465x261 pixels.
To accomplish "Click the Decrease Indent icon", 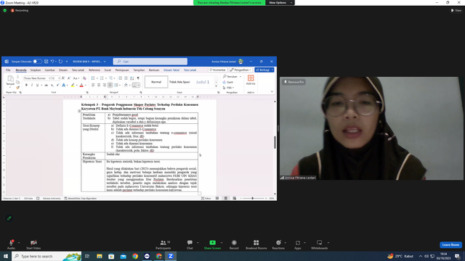I will [x=120, y=78].
